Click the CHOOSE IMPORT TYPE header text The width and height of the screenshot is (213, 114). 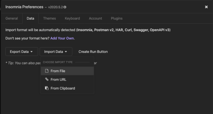(x=58, y=62)
